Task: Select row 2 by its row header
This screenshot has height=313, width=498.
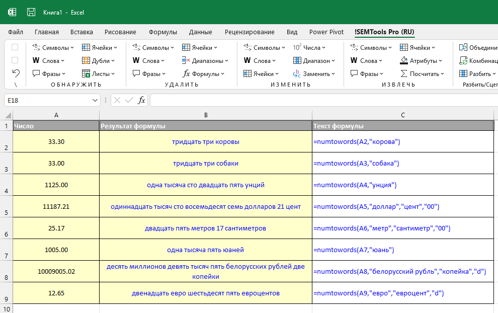Action: 7,142
